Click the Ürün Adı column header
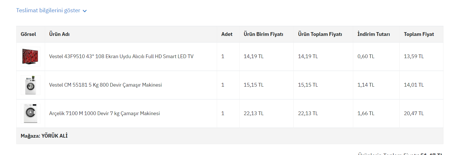Image resolution: width=462 pixels, height=155 pixels. point(59,34)
